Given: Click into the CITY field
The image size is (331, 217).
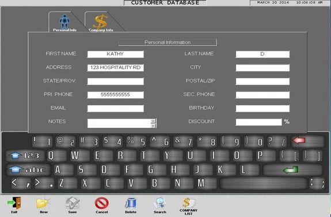Looking at the screenshot, I should pos(262,68).
